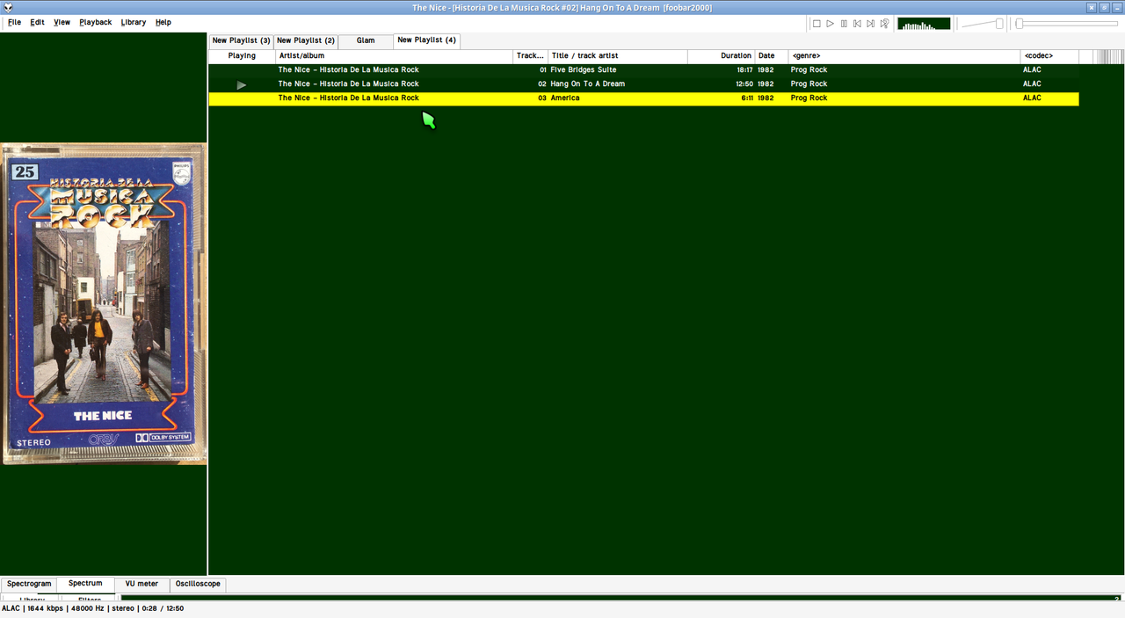
Task: Open the Help menu
Action: click(x=163, y=22)
